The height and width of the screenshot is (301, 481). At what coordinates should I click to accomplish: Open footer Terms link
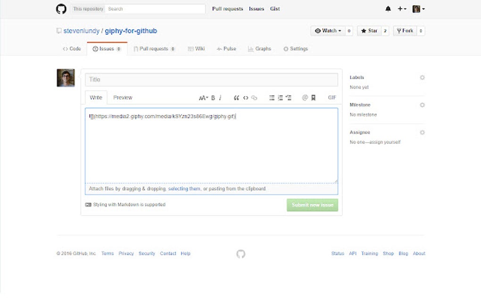point(108,253)
